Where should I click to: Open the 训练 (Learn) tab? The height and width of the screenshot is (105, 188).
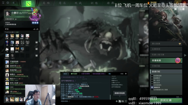[94, 3]
